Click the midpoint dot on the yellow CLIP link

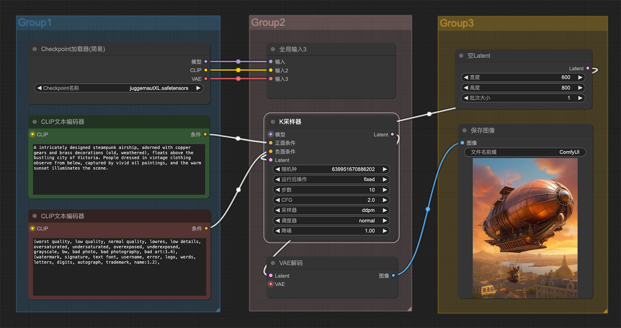[238, 70]
